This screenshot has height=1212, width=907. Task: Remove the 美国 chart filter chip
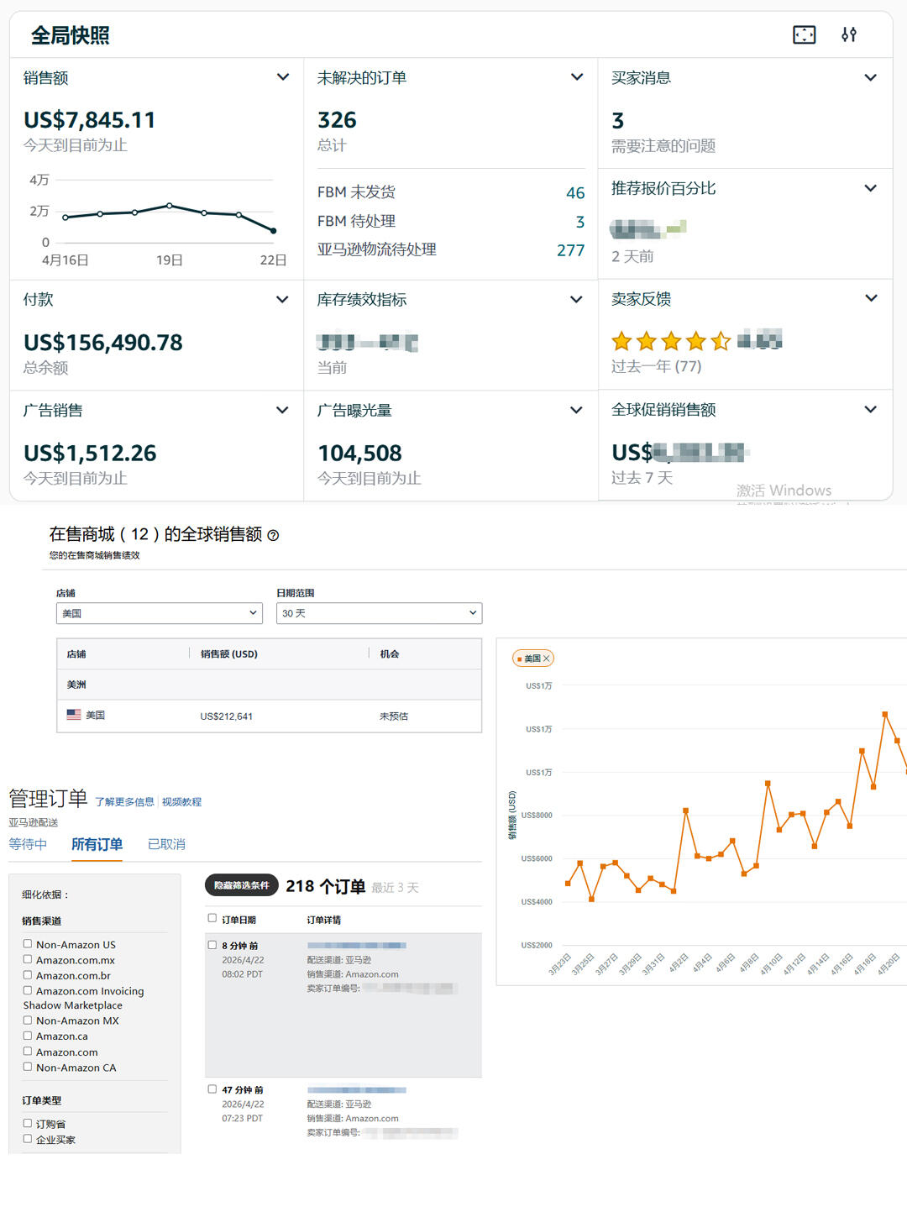[546, 658]
